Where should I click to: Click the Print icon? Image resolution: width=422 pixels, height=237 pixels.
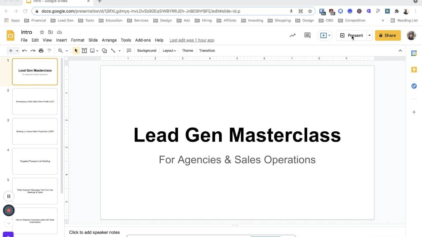point(41,50)
